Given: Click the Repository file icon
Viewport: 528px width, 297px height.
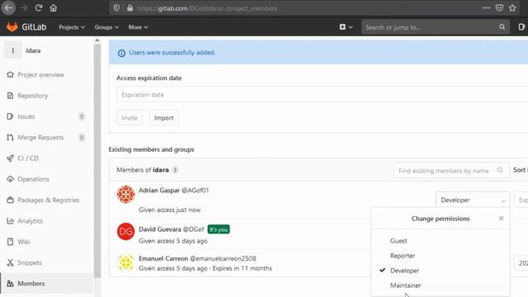Looking at the screenshot, I should click(10, 96).
